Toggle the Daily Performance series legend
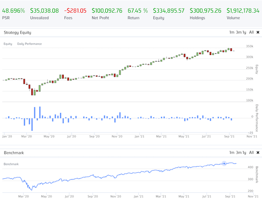 coord(29,44)
